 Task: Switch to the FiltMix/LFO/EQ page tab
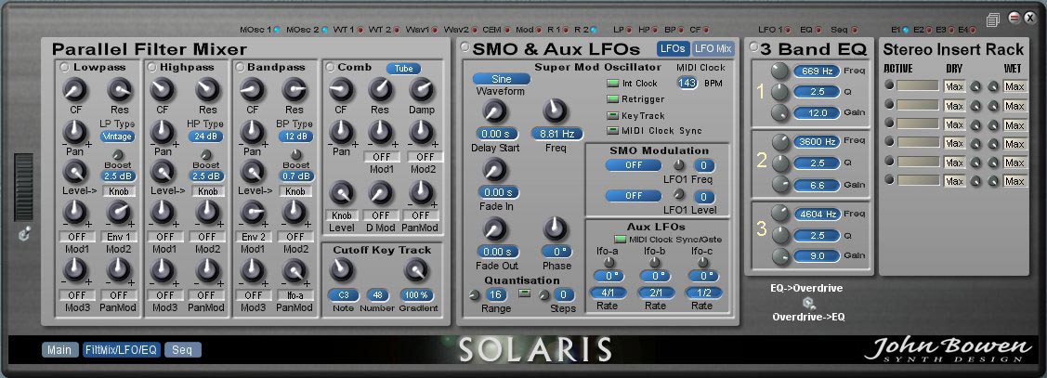click(121, 350)
